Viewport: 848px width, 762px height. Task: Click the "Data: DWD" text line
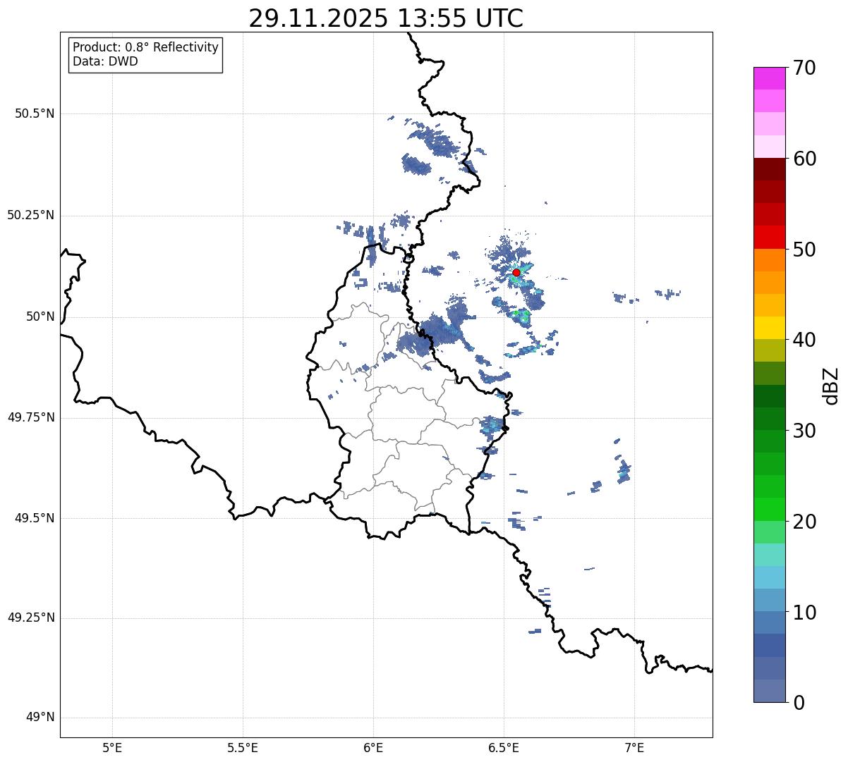point(105,61)
